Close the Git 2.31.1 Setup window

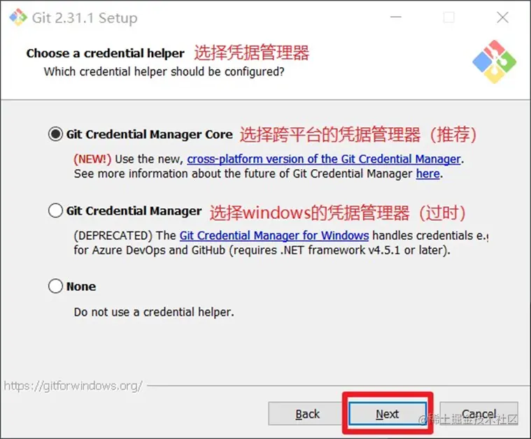tap(502, 17)
